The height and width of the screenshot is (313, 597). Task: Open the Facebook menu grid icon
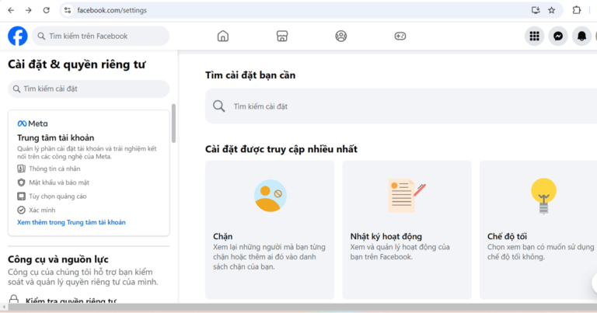pos(535,37)
